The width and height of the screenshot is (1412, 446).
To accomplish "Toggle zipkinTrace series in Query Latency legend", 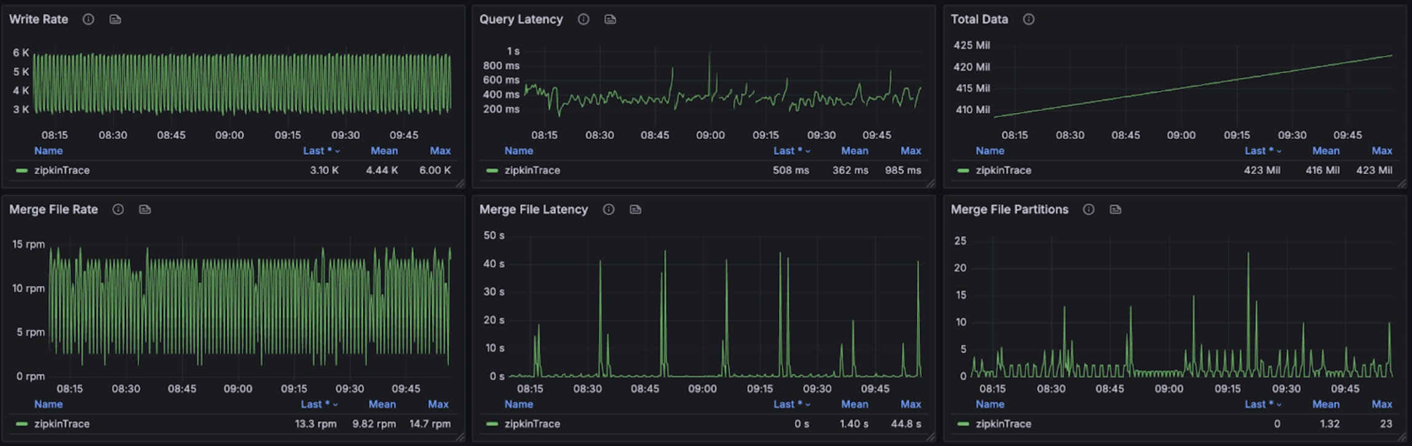I will pos(532,170).
